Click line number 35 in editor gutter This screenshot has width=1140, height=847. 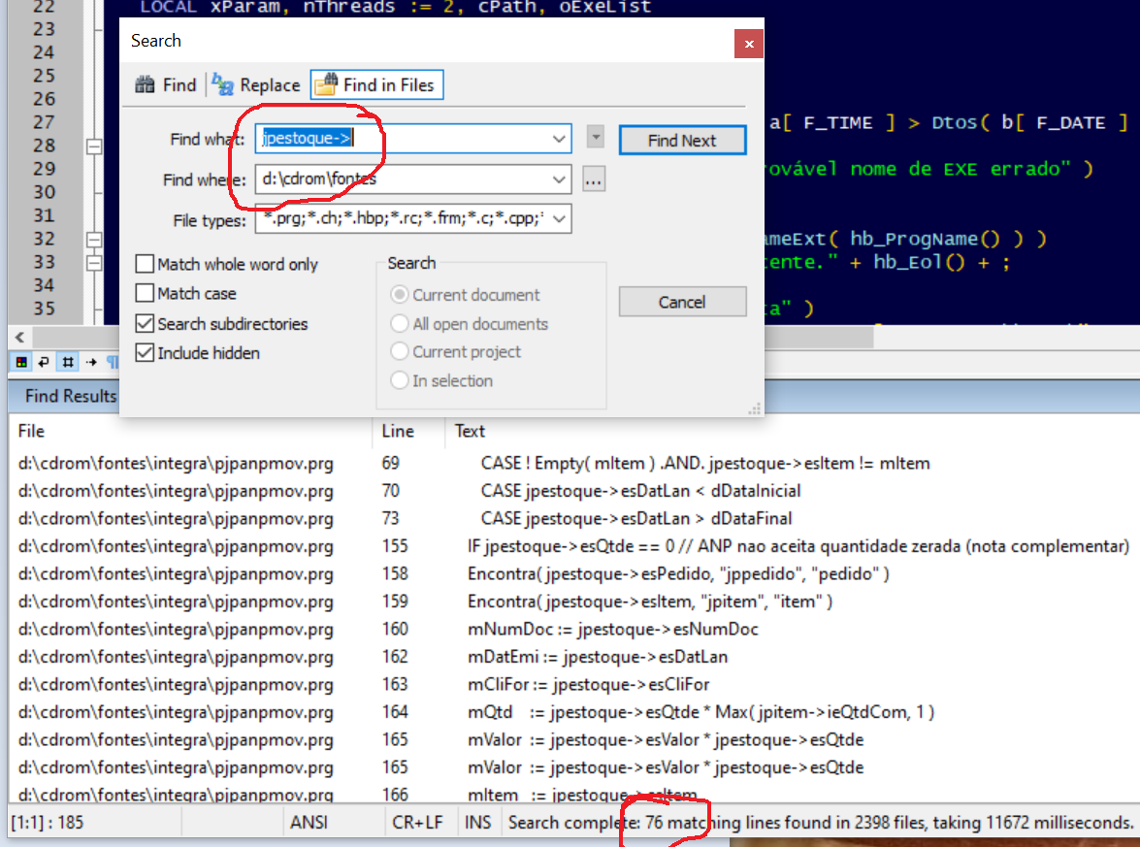pos(44,309)
